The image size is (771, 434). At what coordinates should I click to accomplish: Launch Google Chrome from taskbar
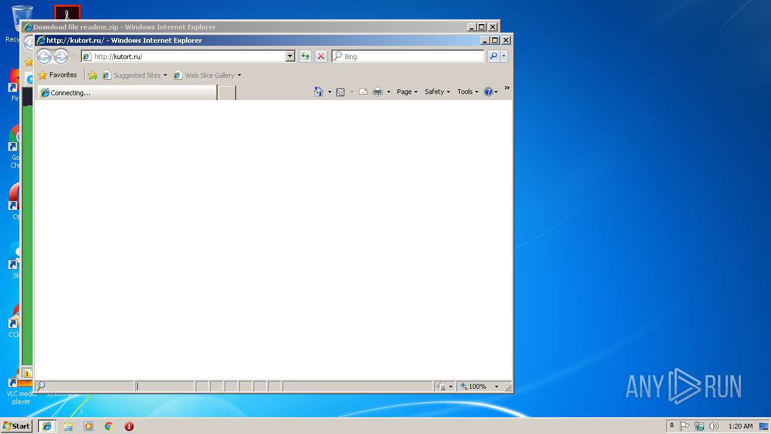click(109, 426)
